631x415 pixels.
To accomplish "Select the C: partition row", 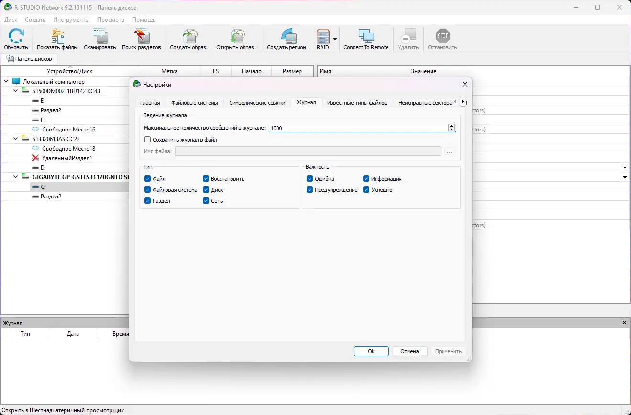I will tap(65, 186).
